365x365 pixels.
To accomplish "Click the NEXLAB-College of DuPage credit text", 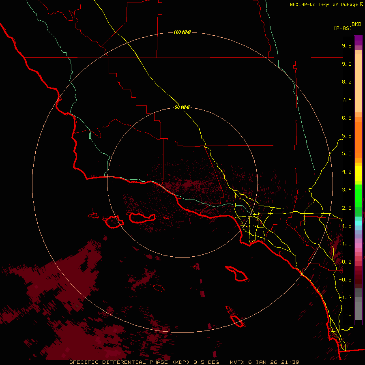I will [324, 4].
